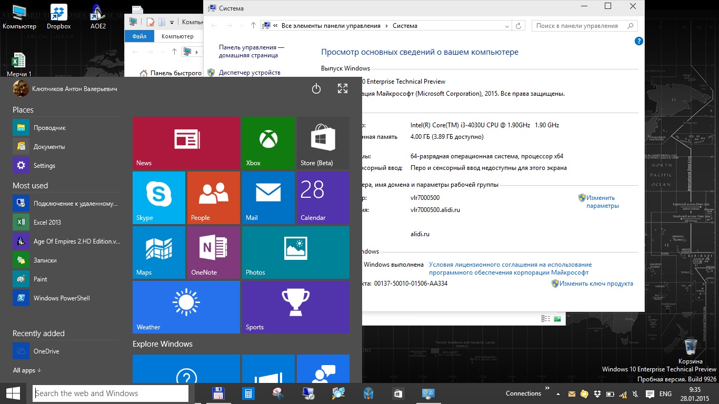
Task: Expand the Connections toolbar chevron
Action: pyautogui.click(x=547, y=389)
